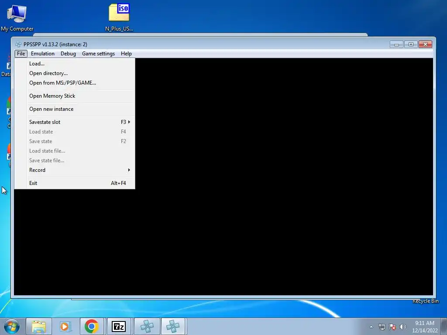Viewport: 447px width, 335px height.
Task: Open the Help menu
Action: point(126,54)
